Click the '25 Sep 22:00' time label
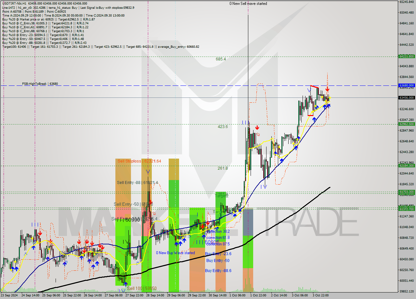Image resolution: width=416 pixels, height=299 pixels. pos(72,295)
